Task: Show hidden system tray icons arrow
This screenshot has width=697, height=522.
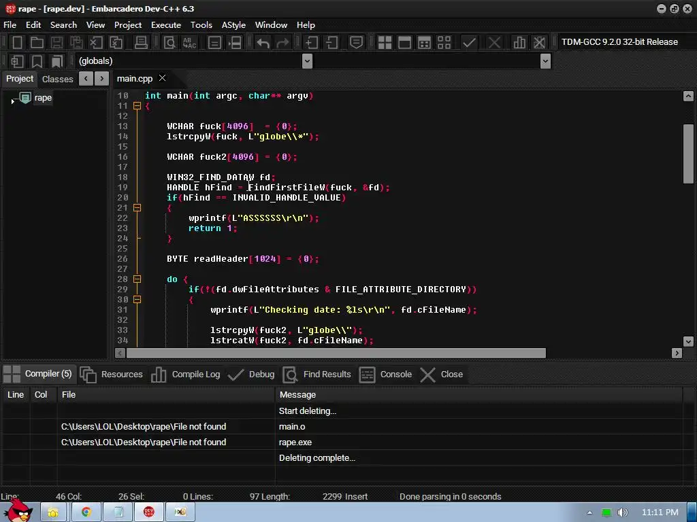Action: [589, 512]
